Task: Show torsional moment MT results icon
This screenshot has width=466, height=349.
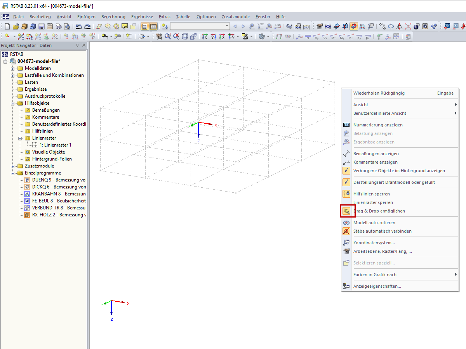Action: 334,36
